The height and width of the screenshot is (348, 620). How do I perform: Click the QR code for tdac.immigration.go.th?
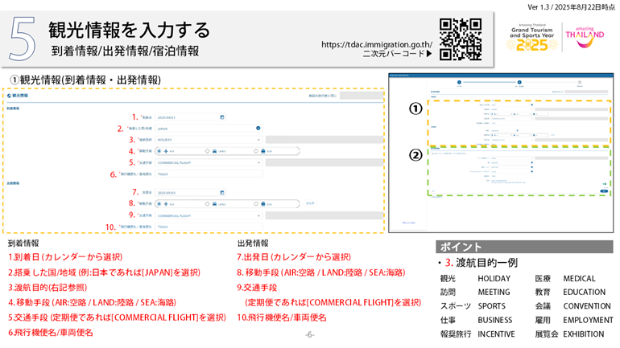coord(461,39)
